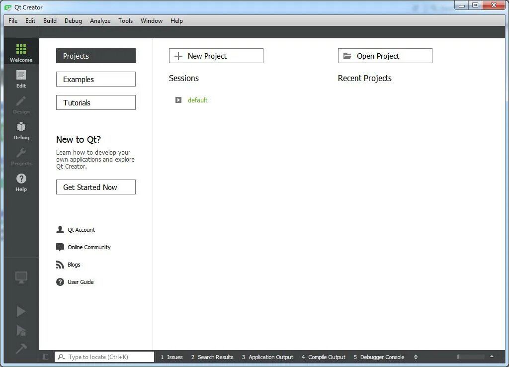The height and width of the screenshot is (367, 509).
Task: Click the User Guide question icon
Action: point(60,282)
